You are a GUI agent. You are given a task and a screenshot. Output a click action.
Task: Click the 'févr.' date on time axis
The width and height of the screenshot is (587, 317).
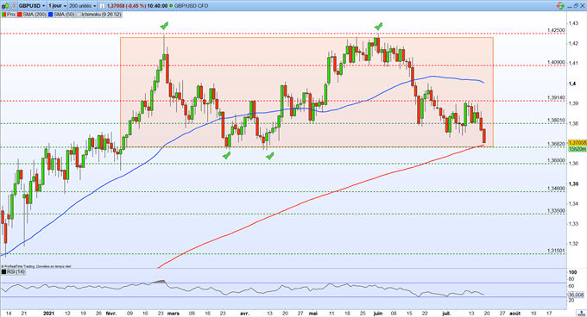click(111, 314)
